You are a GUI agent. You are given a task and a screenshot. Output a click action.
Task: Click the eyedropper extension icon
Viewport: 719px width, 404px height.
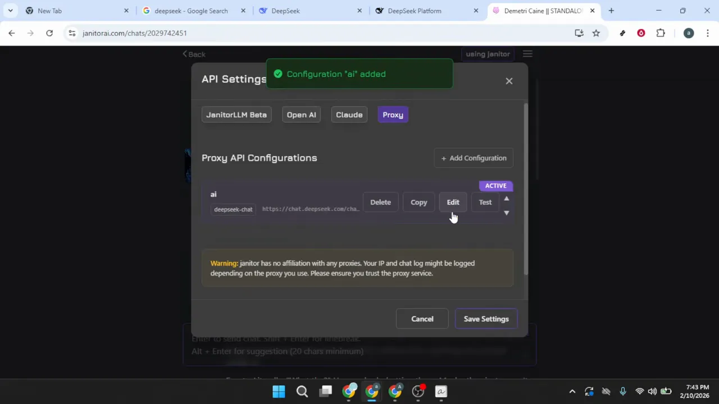(x=622, y=33)
